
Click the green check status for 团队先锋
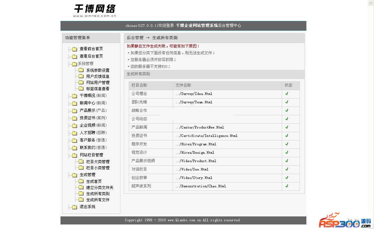coord(287,102)
